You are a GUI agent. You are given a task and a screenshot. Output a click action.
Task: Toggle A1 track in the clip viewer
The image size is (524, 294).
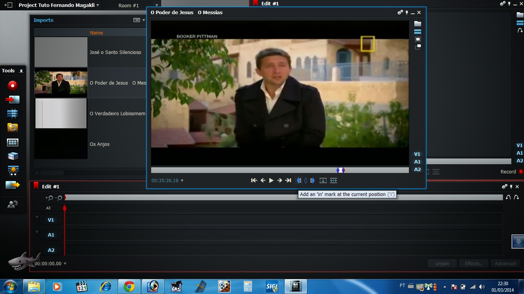[417, 162]
